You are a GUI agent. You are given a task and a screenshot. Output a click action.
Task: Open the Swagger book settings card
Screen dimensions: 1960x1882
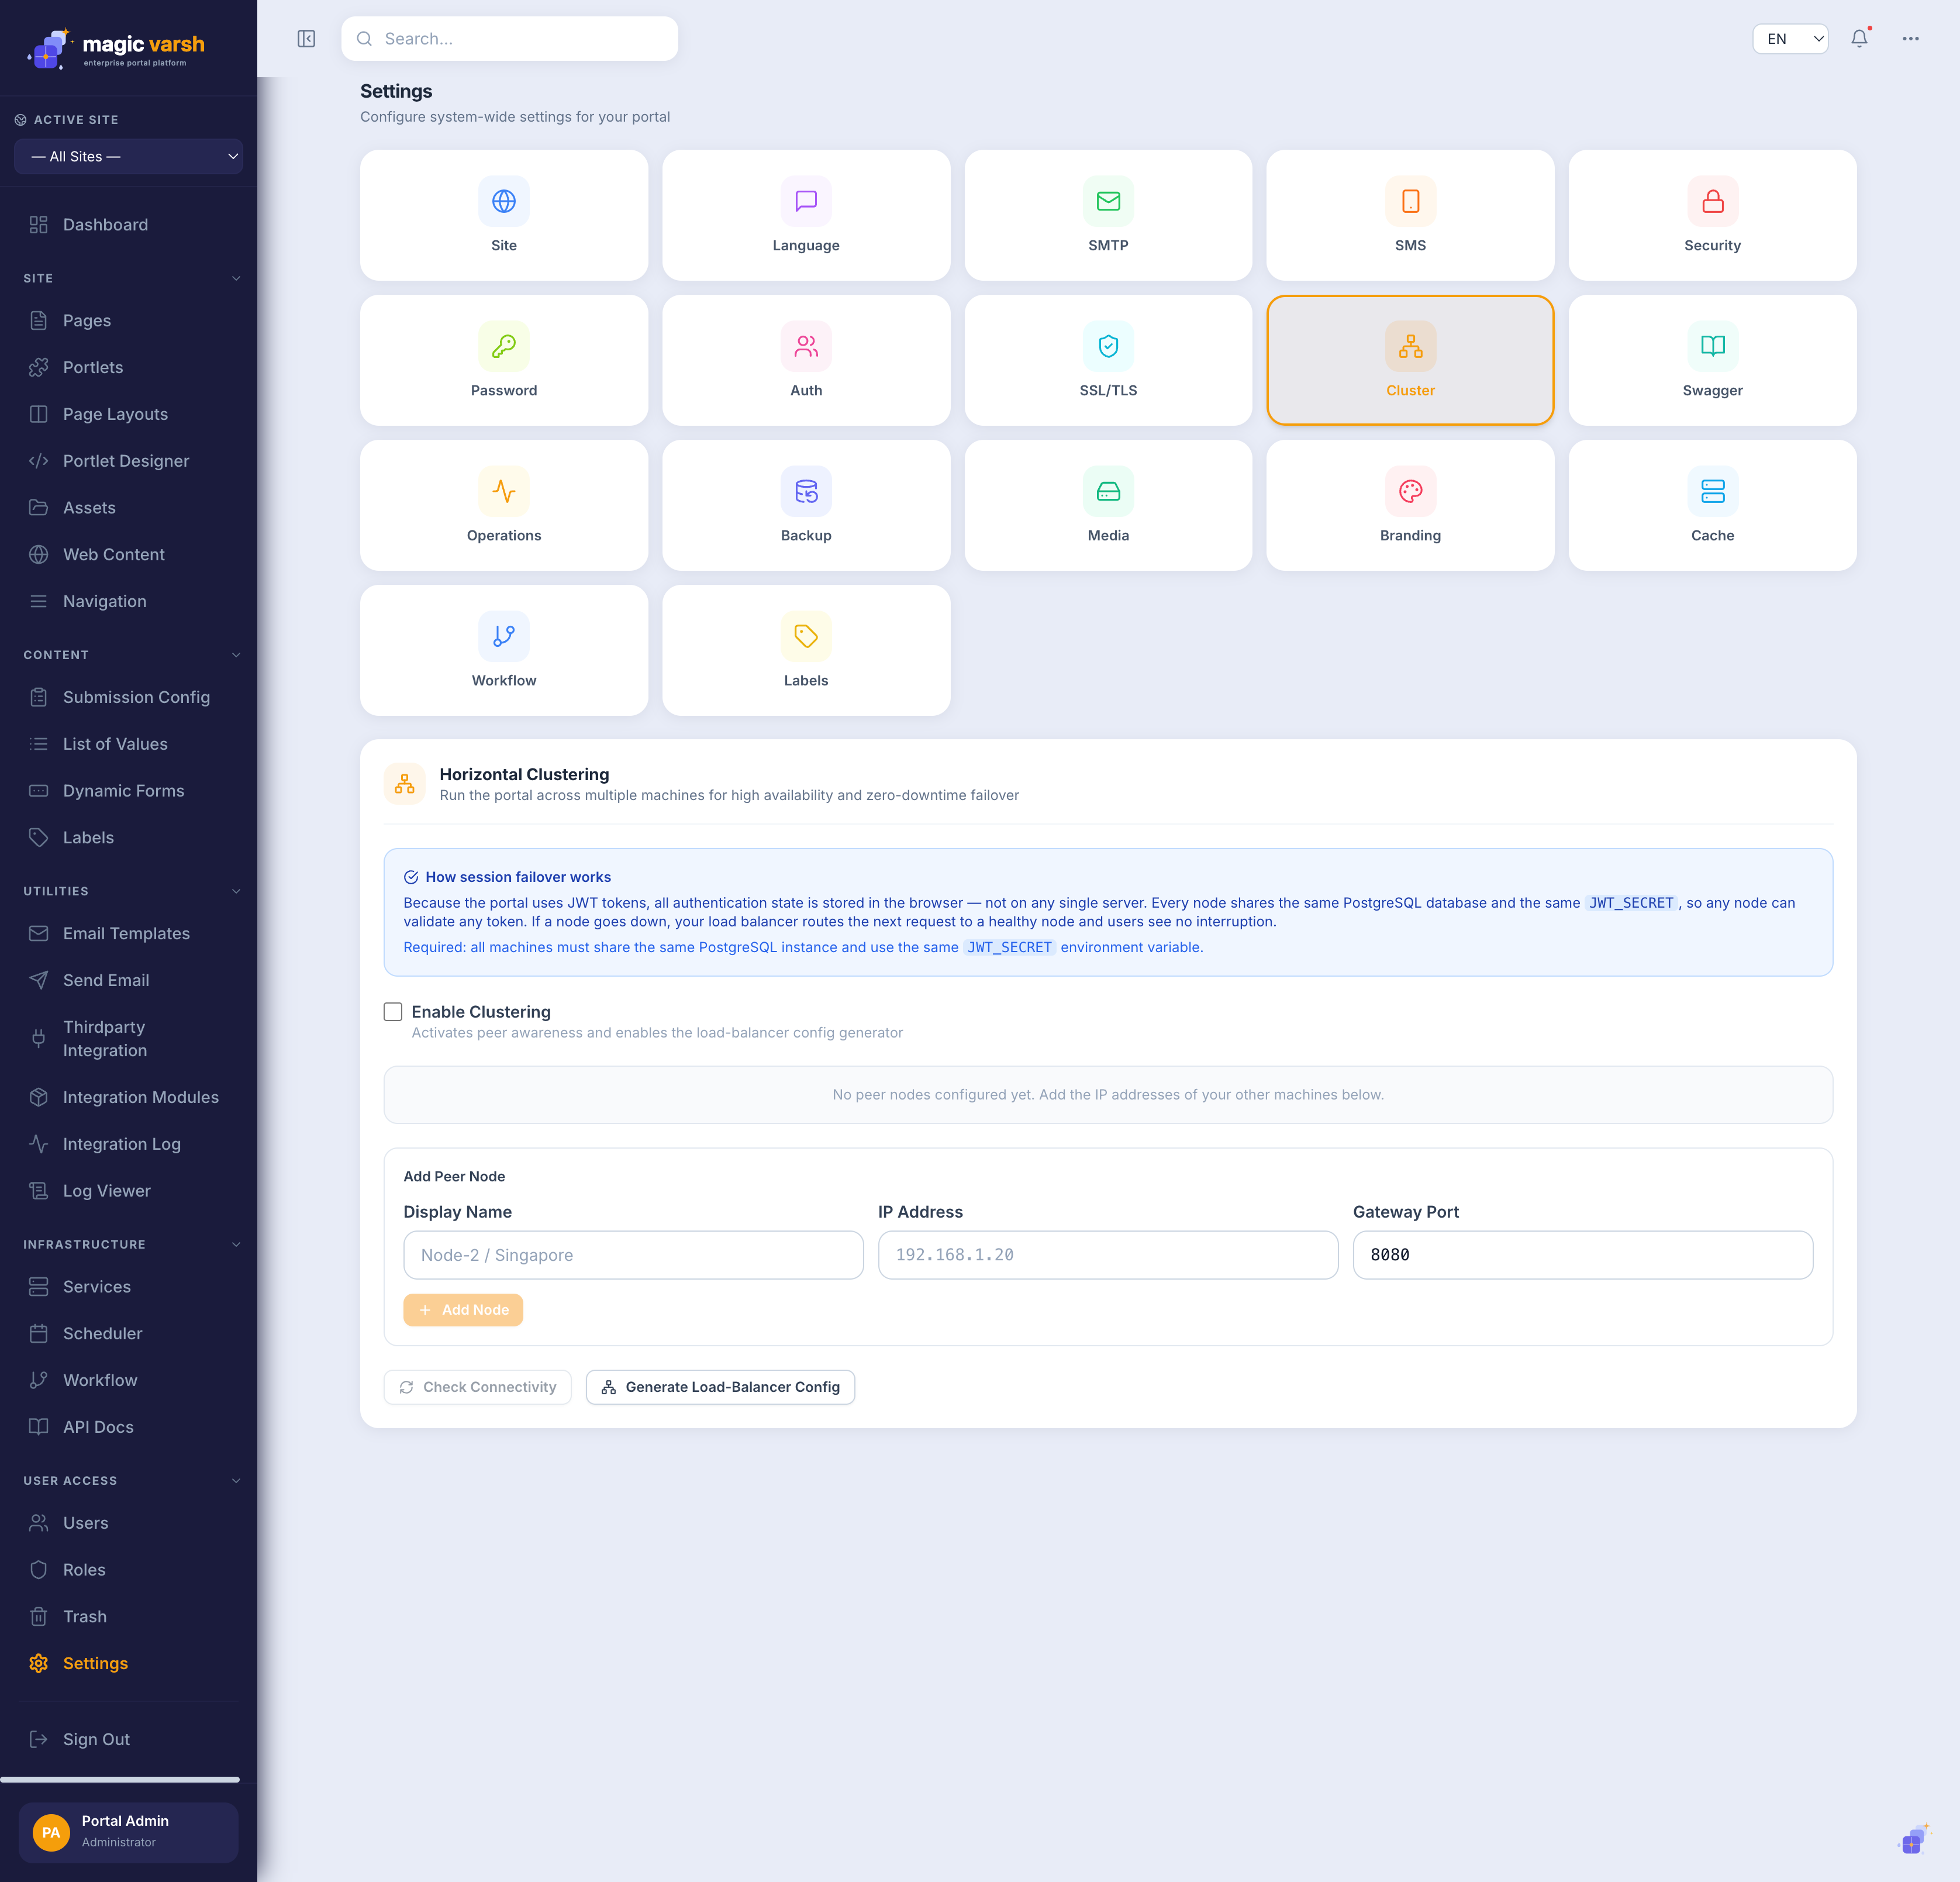[1712, 360]
